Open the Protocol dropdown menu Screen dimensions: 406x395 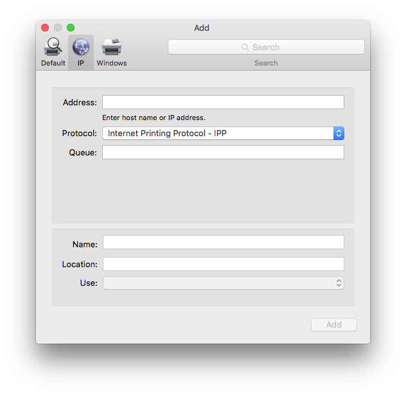223,134
